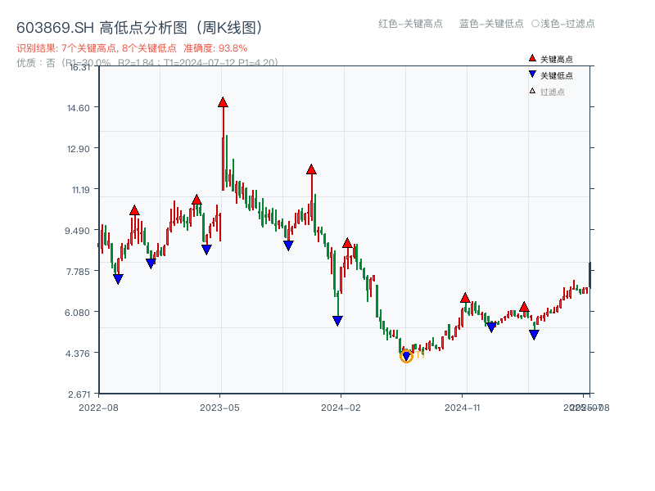Image resolution: width=655 pixels, height=491 pixels.
Task: Click the 过滤点 entry in the chart legend
Action: pos(547,92)
